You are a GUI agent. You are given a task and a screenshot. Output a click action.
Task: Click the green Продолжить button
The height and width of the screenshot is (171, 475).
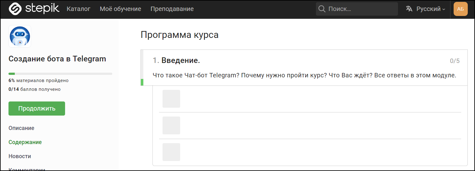(x=37, y=108)
